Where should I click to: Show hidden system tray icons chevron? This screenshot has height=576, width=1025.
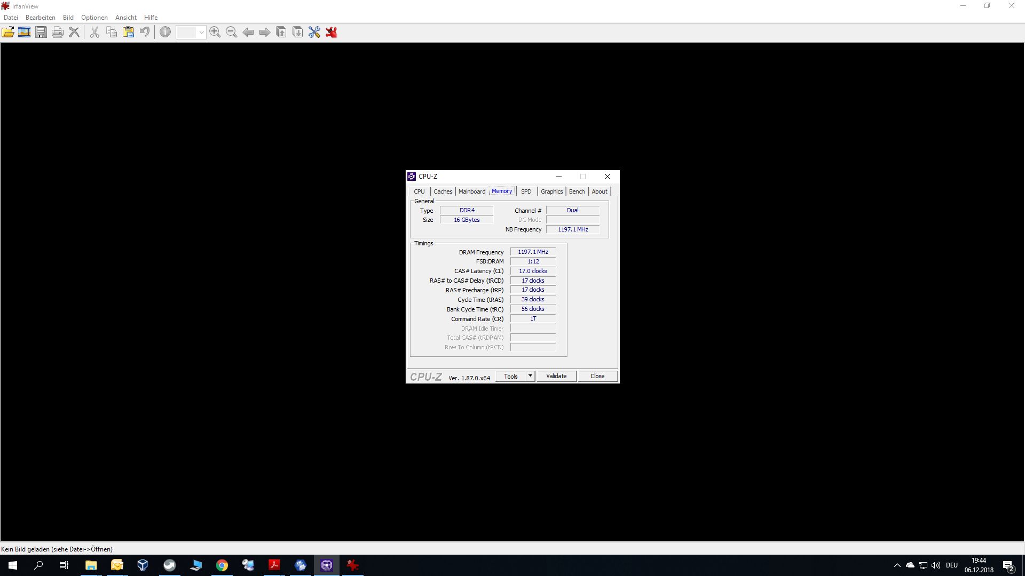pos(897,565)
